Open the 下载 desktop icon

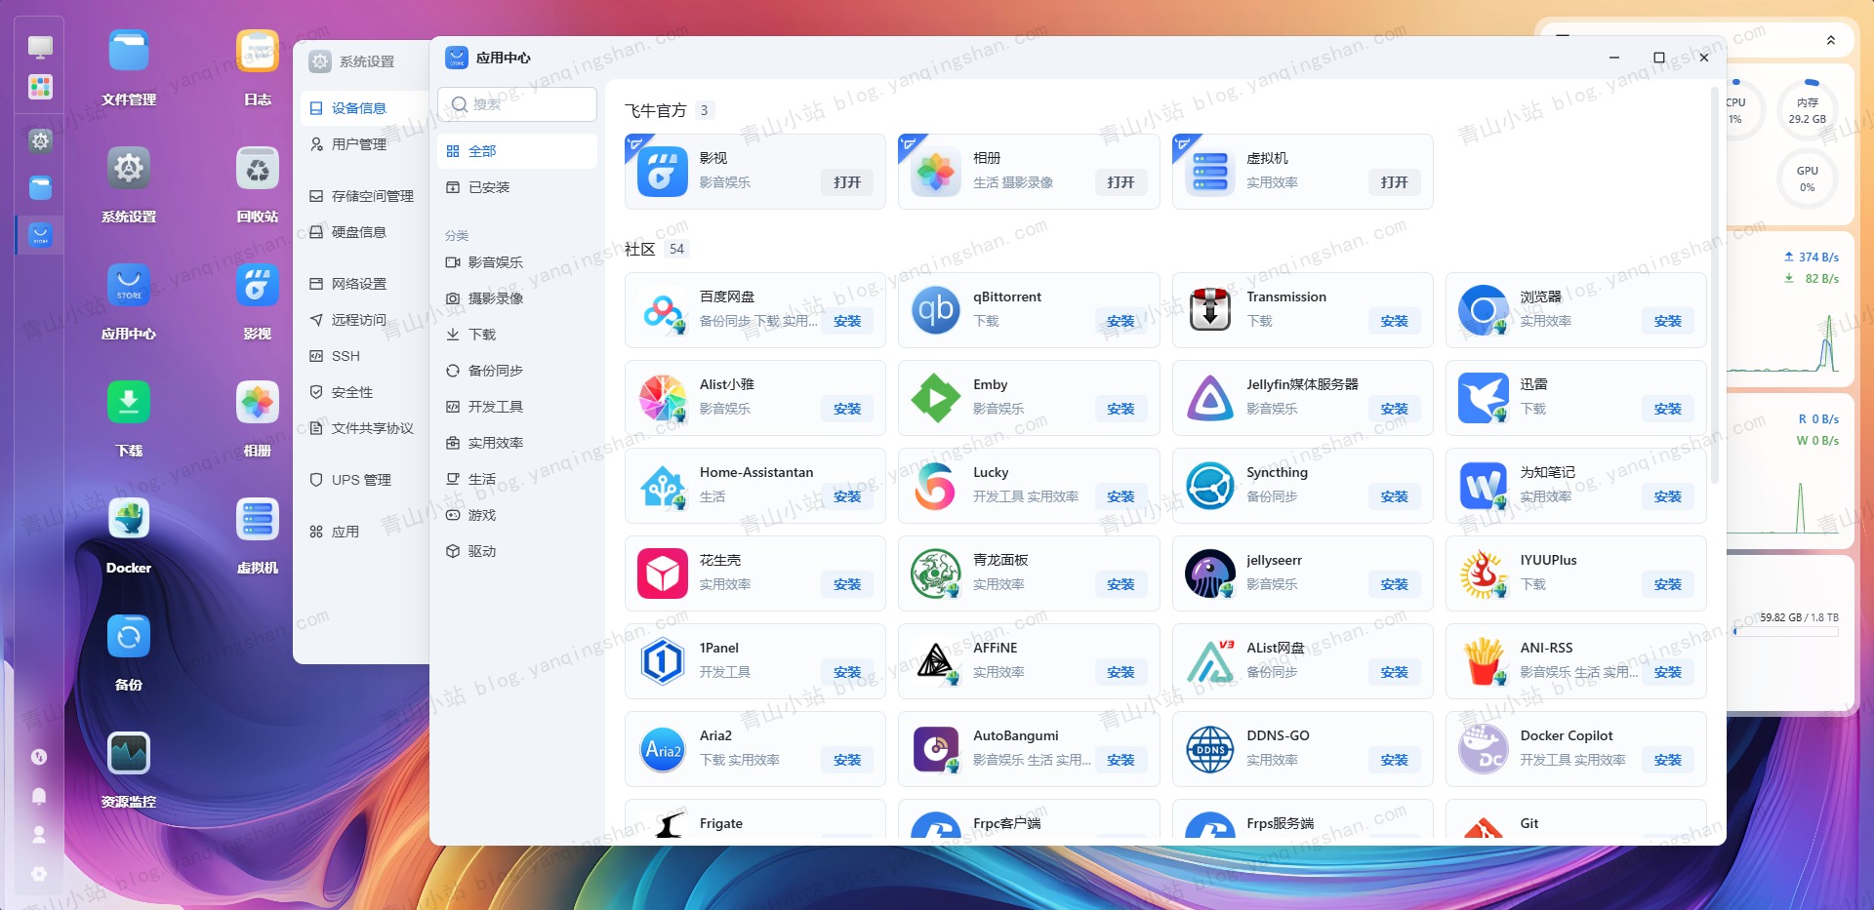coord(129,403)
